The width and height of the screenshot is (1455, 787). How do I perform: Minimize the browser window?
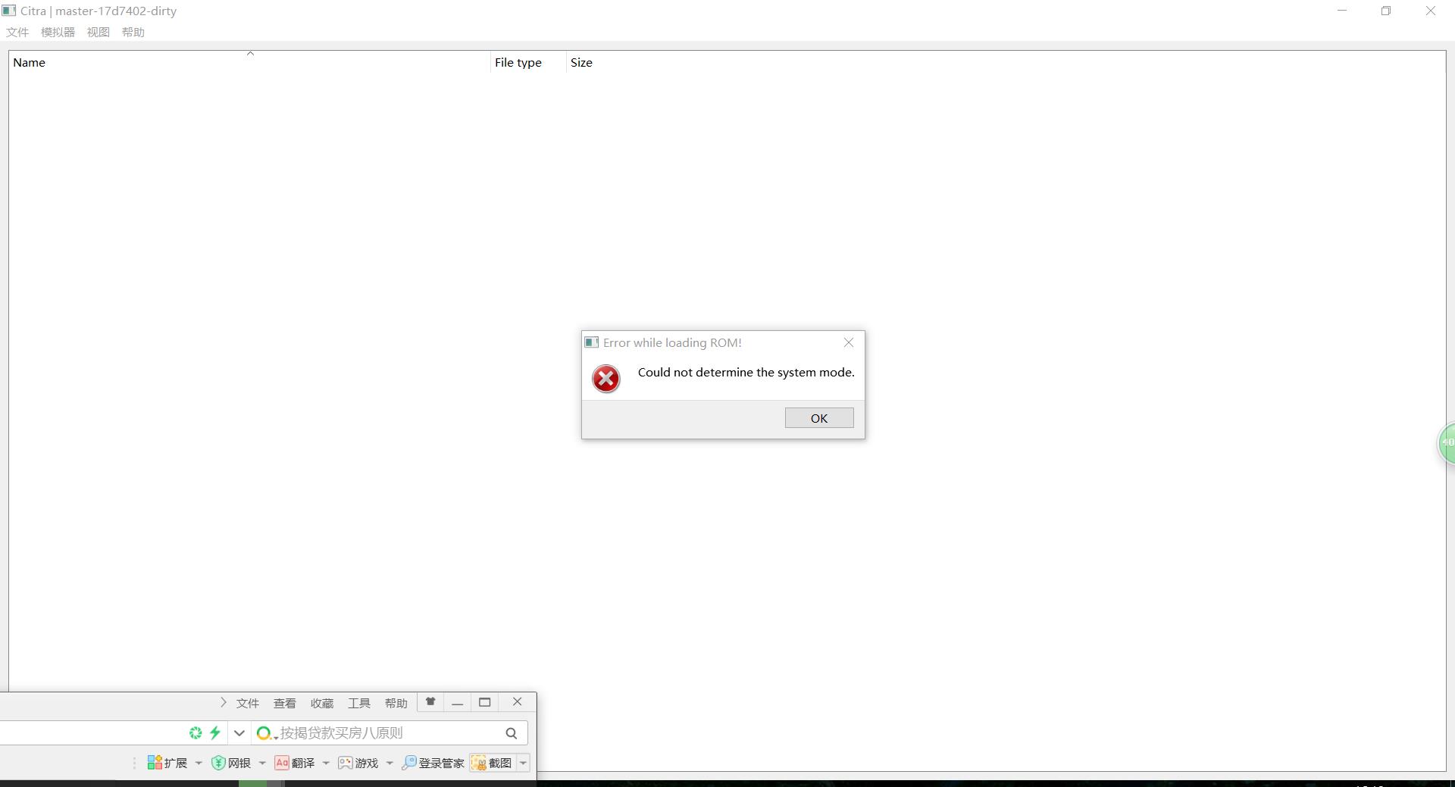tap(457, 703)
